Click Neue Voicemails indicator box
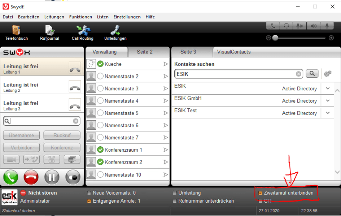The height and width of the screenshot is (216, 341). 89,193
